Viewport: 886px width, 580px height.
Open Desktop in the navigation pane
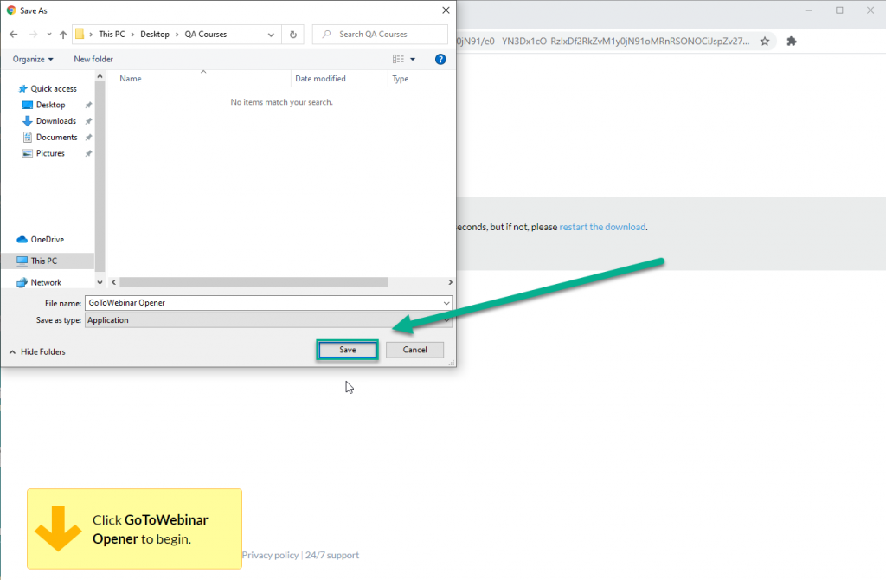(50, 105)
